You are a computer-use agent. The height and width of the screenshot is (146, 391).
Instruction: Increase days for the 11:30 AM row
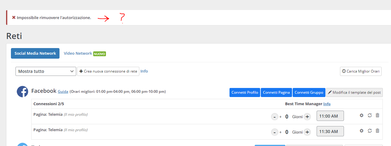307,132
